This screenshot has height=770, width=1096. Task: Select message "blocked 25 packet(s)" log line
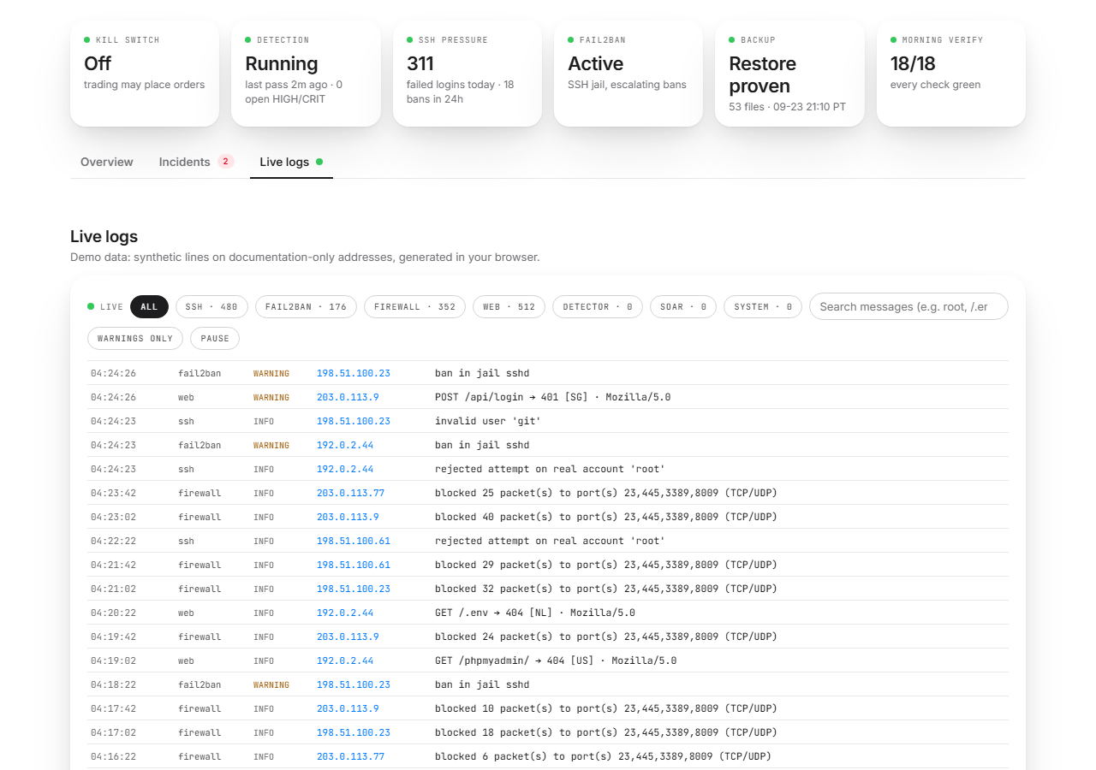pos(606,493)
